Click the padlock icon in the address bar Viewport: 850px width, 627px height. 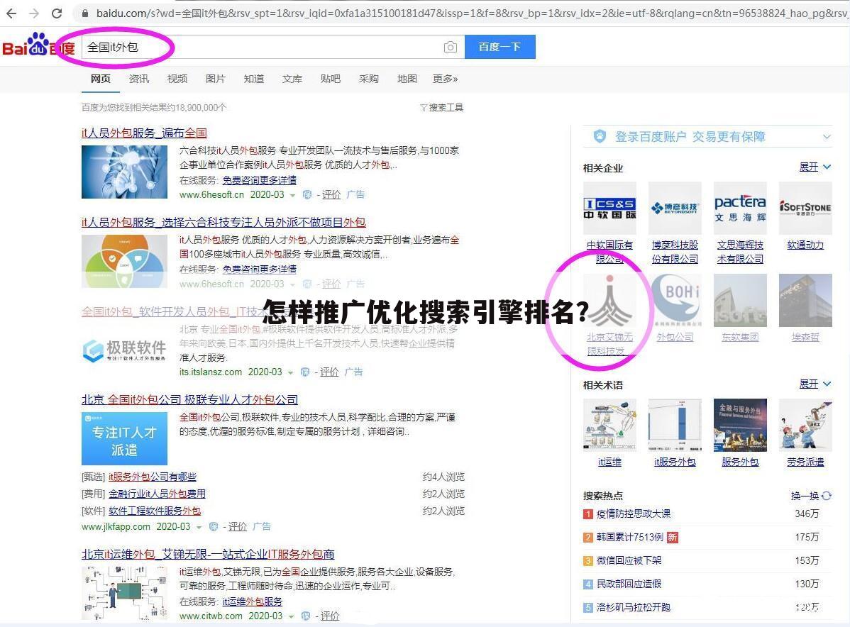click(x=84, y=13)
